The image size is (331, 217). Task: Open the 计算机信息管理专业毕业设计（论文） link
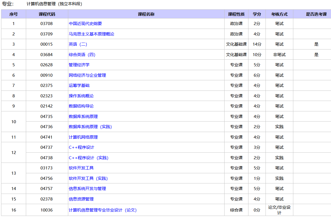(x=103, y=210)
